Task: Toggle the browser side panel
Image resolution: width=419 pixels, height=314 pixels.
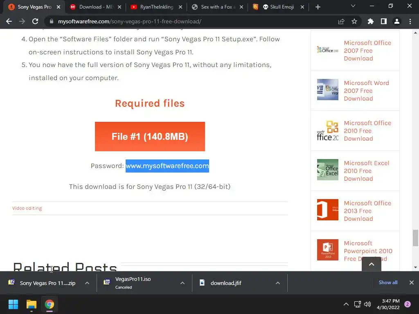Action: (384, 21)
